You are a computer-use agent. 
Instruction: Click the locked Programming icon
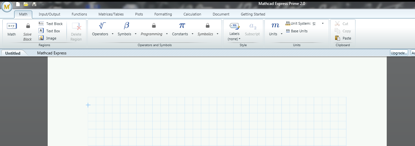tap(154, 26)
